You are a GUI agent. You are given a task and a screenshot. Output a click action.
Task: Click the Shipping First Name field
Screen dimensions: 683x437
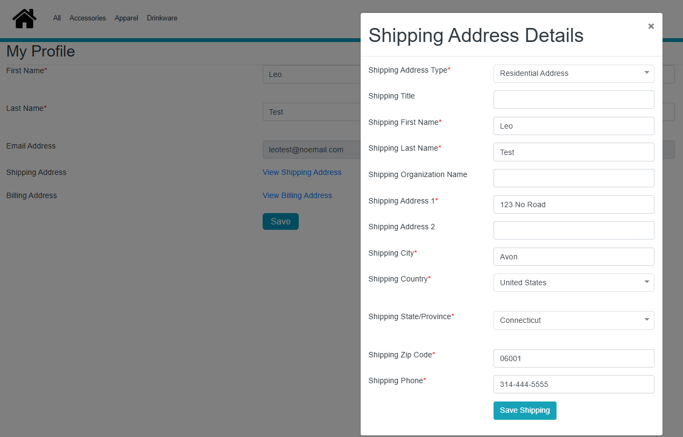[x=573, y=126]
